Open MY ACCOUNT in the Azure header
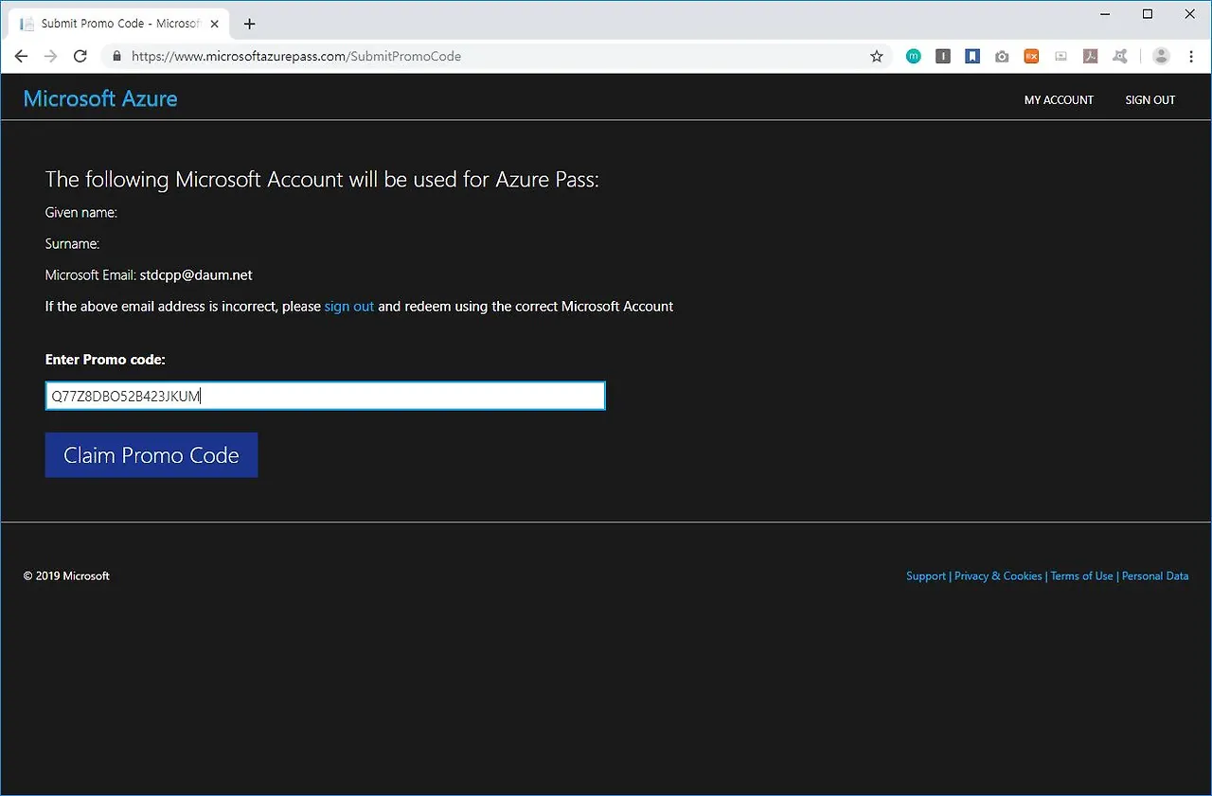The height and width of the screenshot is (796, 1212). (x=1059, y=99)
